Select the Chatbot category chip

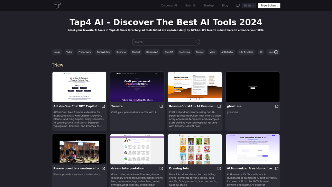click(x=136, y=52)
